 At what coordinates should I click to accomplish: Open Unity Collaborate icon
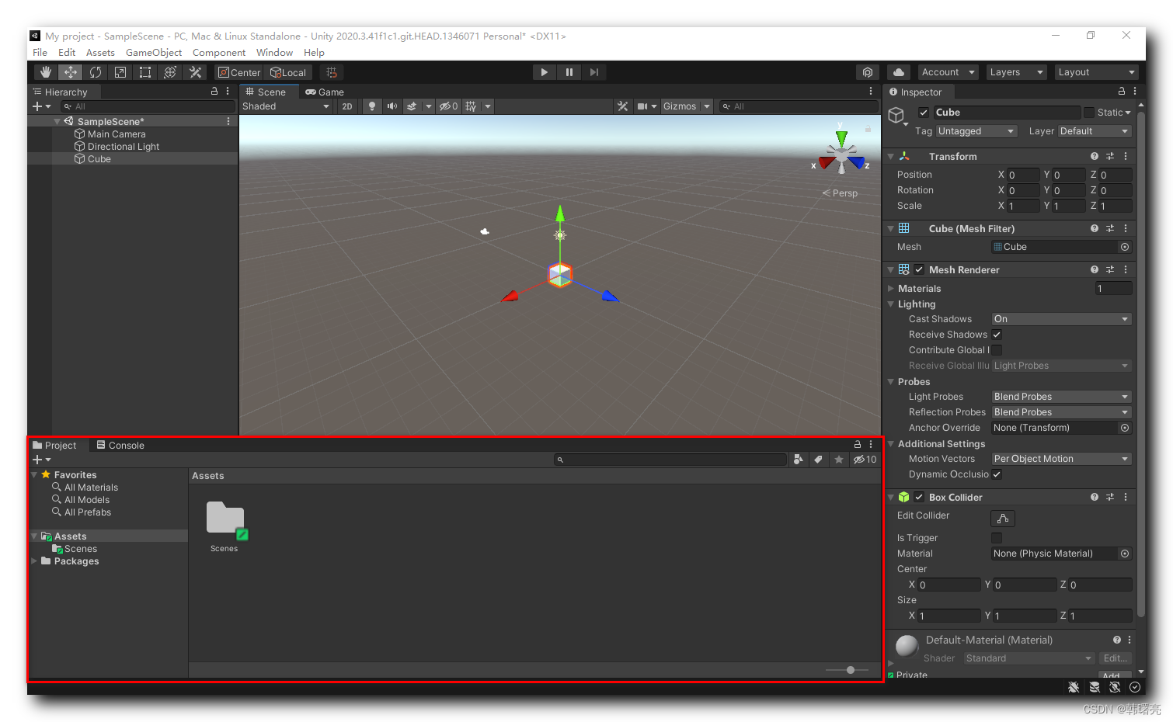click(x=868, y=72)
